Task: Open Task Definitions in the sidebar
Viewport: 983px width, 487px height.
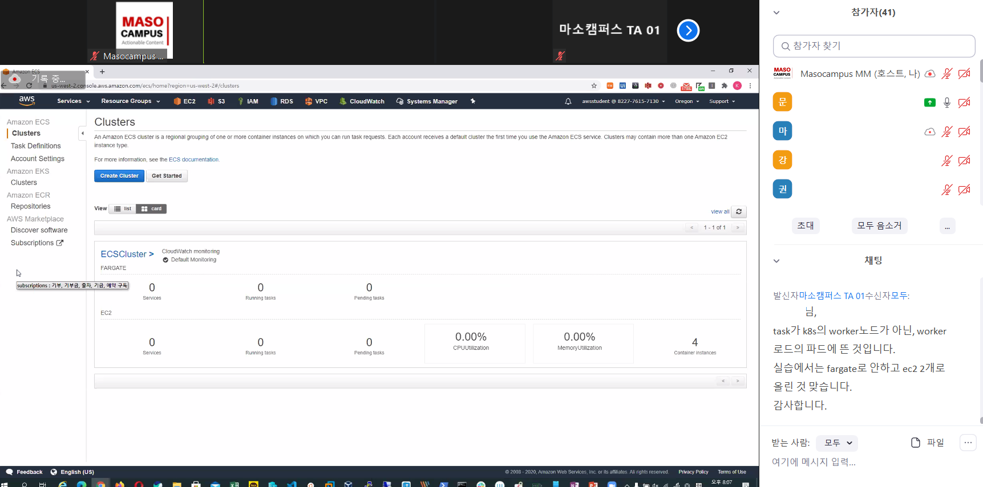Action: tap(35, 146)
